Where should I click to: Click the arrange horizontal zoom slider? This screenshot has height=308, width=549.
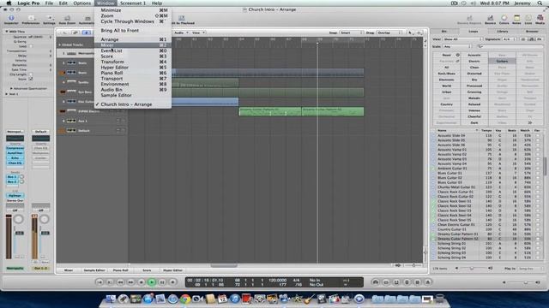tap(413, 265)
